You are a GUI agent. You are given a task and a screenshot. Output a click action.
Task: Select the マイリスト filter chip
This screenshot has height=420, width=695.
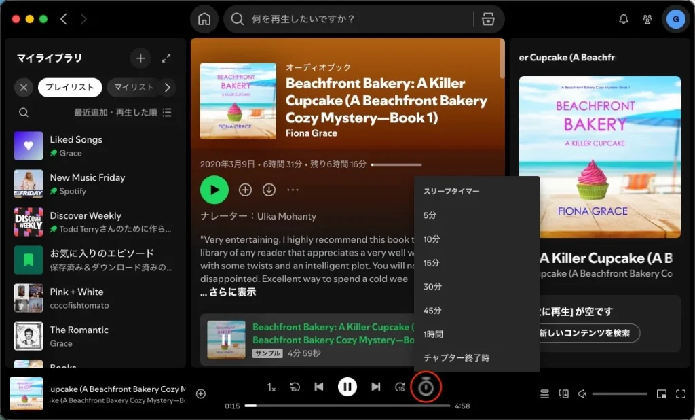(133, 88)
